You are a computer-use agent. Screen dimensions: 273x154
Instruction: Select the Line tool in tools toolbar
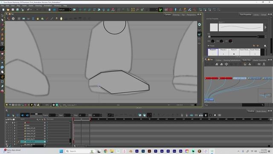tap(2, 49)
